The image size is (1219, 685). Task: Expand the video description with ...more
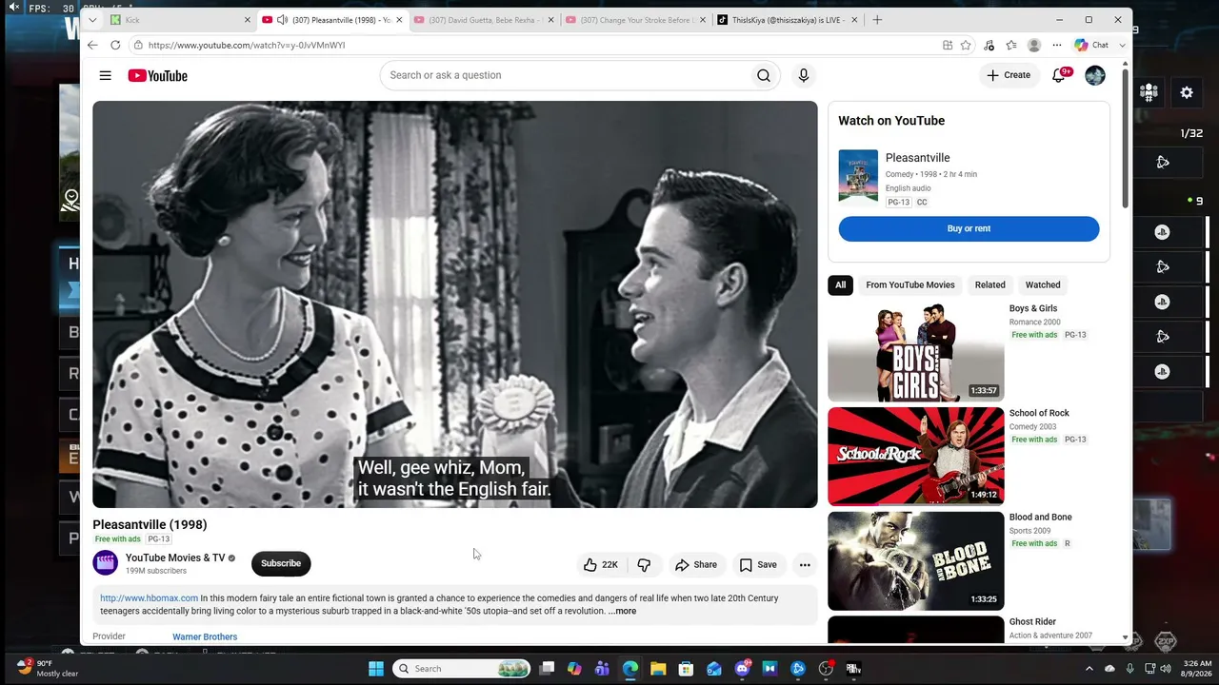coord(622,611)
